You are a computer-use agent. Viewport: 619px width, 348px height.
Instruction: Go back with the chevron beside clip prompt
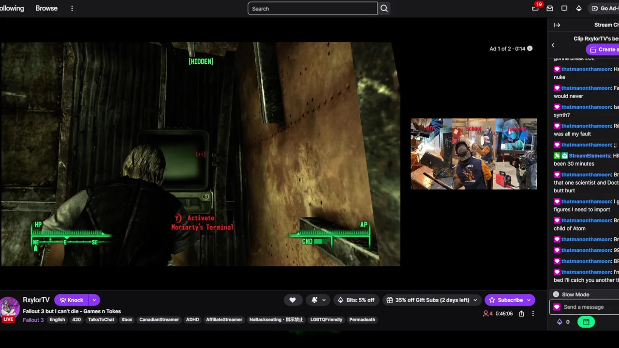pyautogui.click(x=553, y=45)
